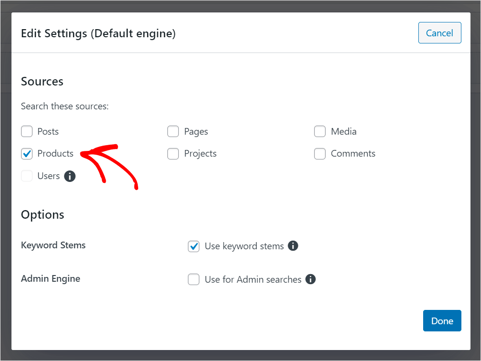Click the Edit Settings dialog title
481x361 pixels.
click(x=98, y=33)
